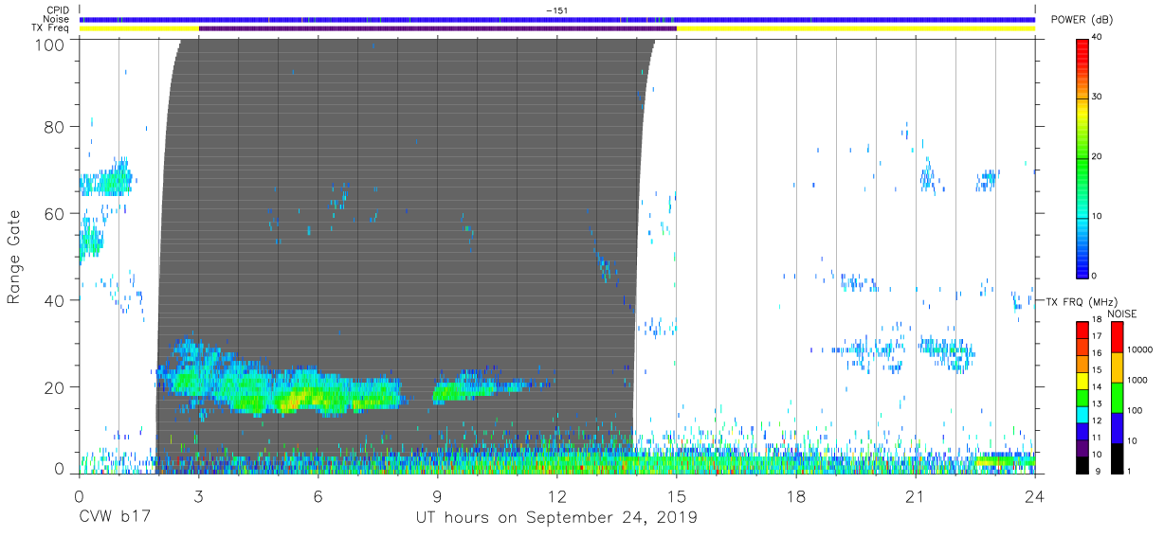Click the noise scale value "10000"
1164x537 pixels.
tap(1140, 349)
